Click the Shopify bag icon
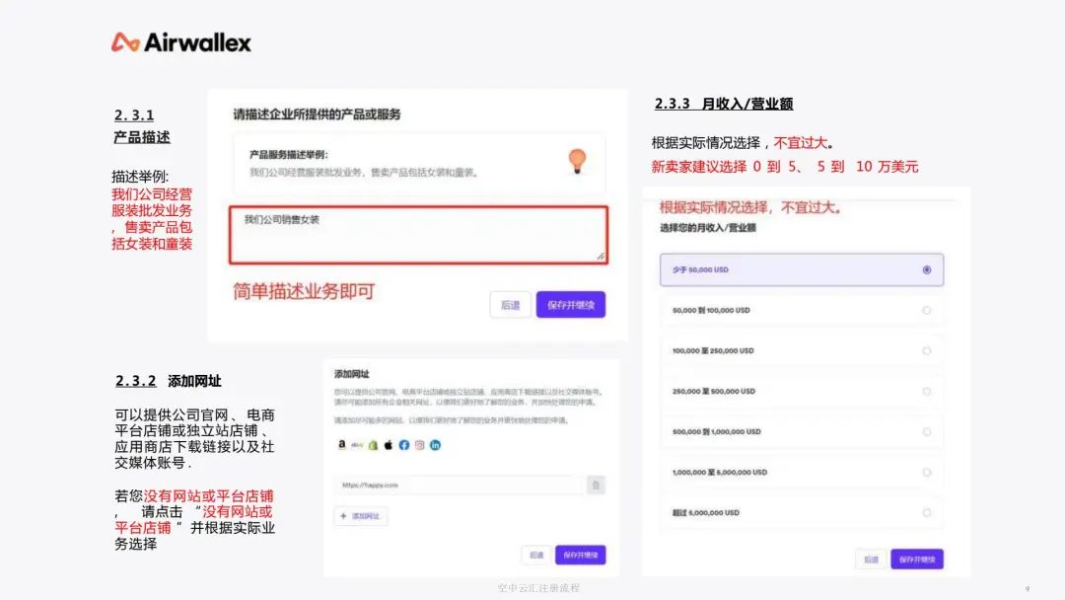This screenshot has width=1065, height=600. click(373, 445)
